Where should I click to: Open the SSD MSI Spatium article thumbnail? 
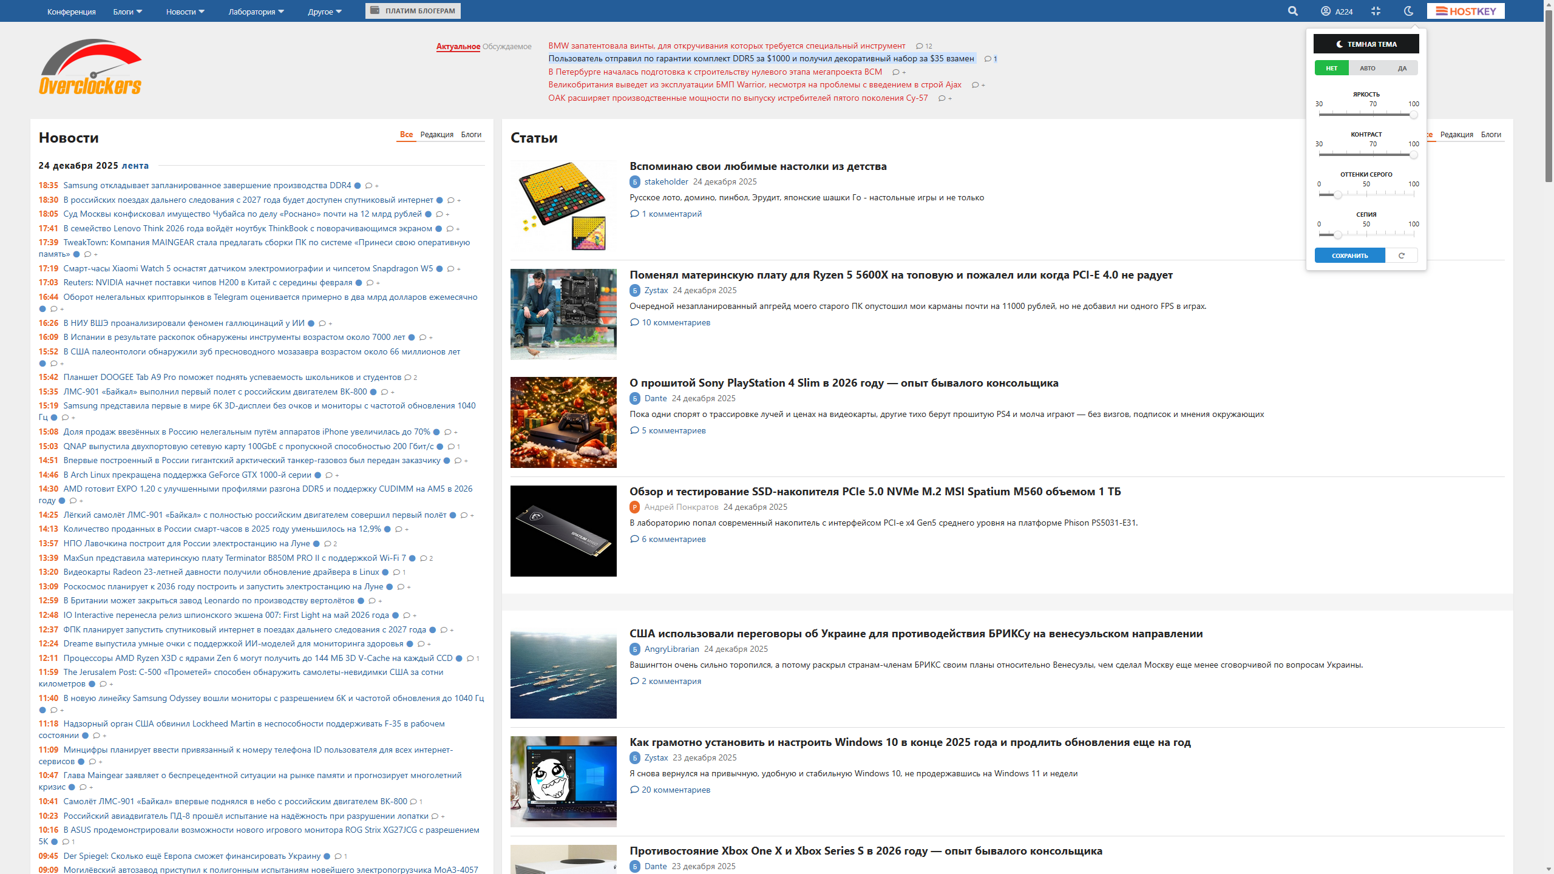tap(563, 531)
